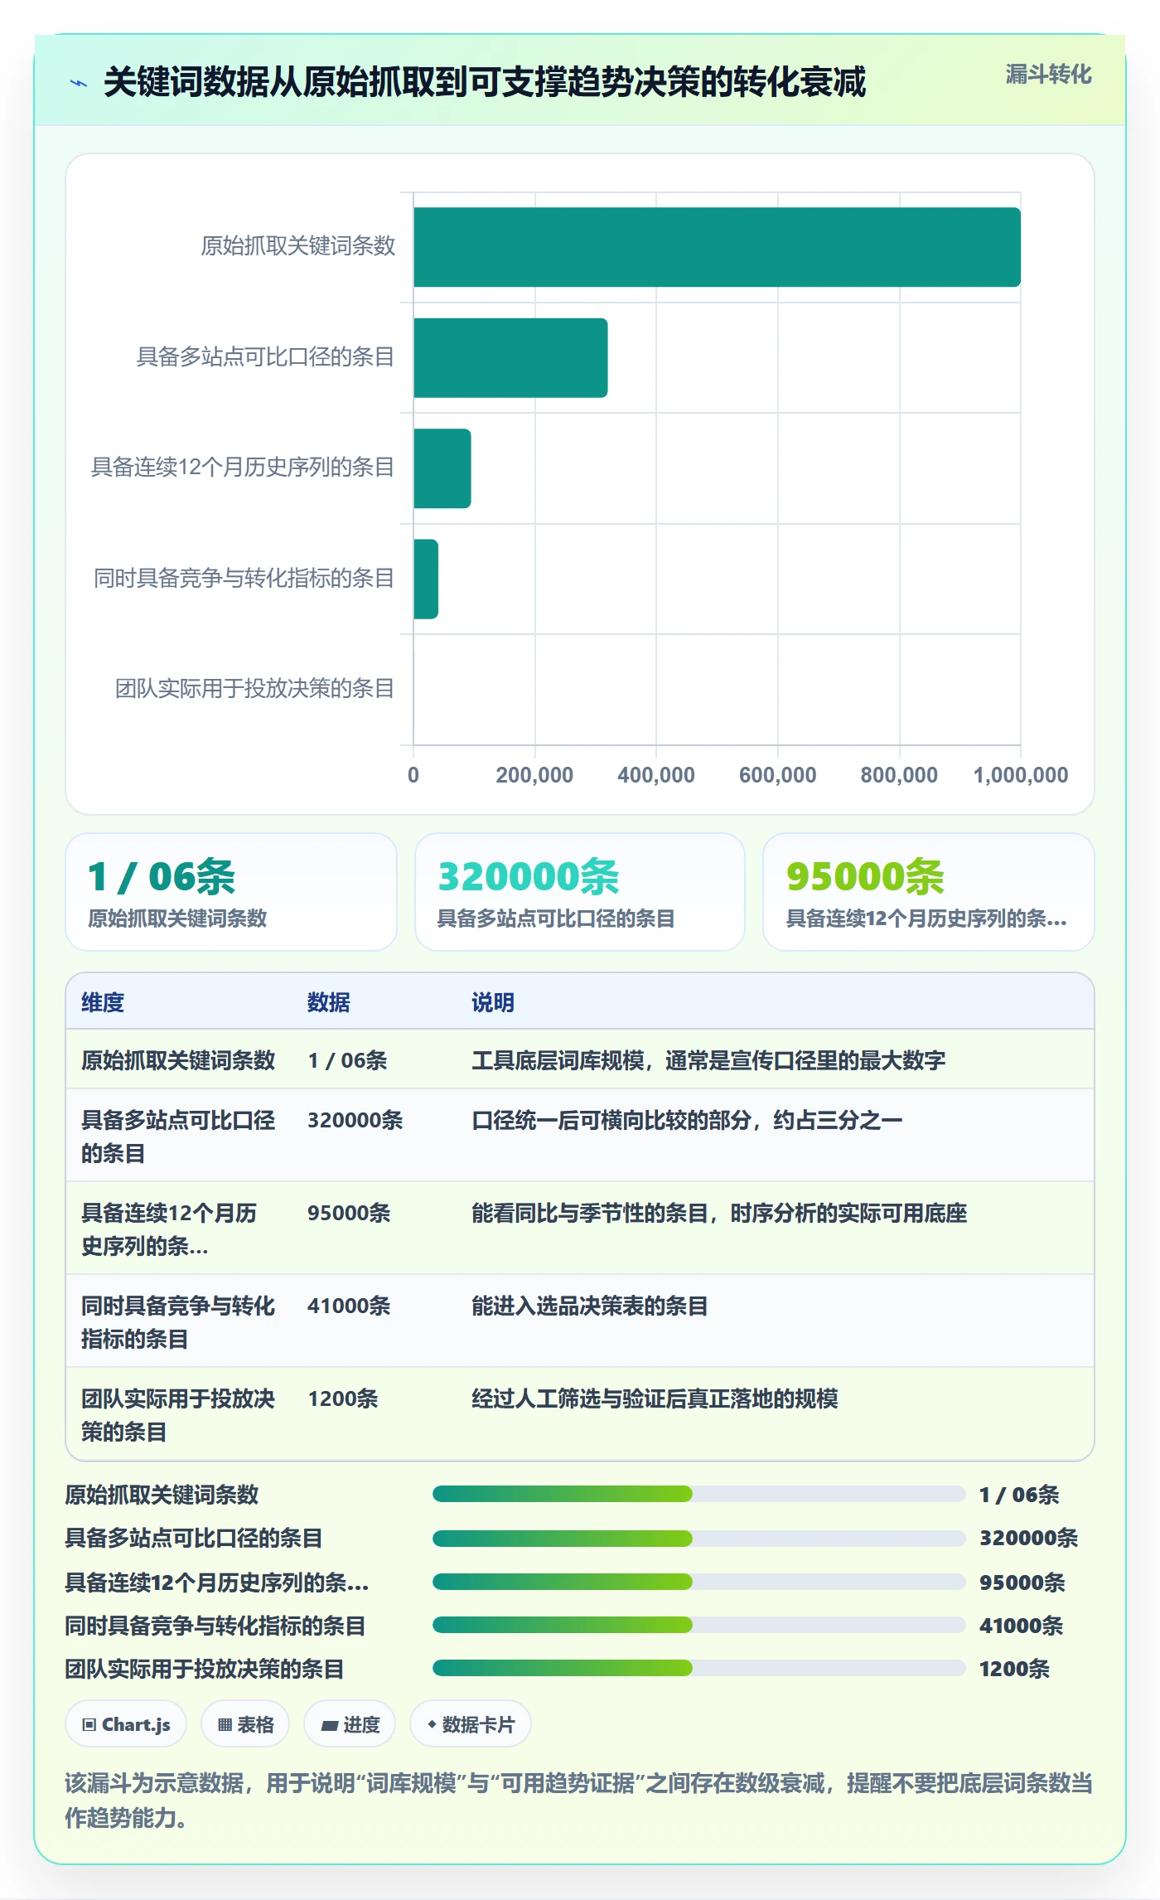The width and height of the screenshot is (1160, 1900).
Task: Click the 320000条 table cell
Action: 355,1120
